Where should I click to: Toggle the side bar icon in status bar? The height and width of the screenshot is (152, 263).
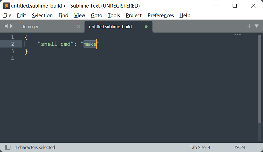(x=7, y=147)
